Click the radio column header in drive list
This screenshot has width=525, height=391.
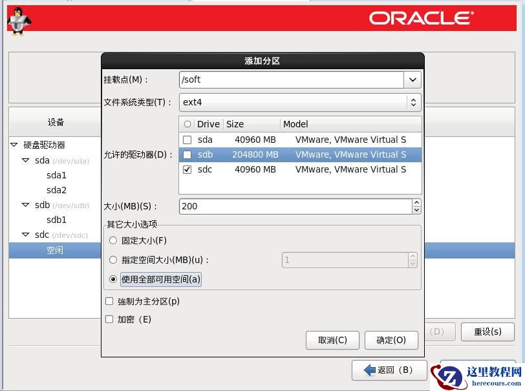click(187, 124)
